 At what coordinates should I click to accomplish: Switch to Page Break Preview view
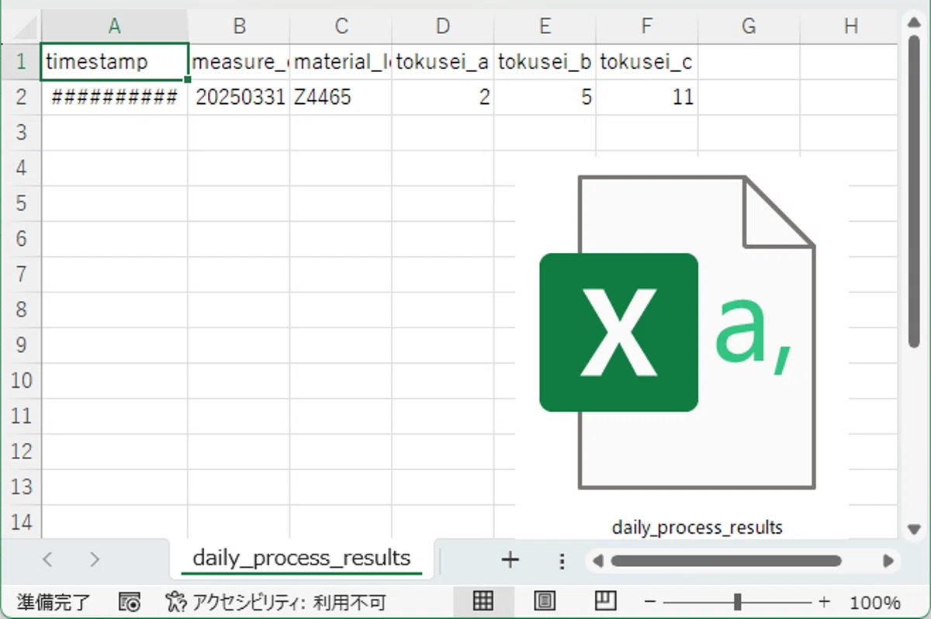point(605,601)
